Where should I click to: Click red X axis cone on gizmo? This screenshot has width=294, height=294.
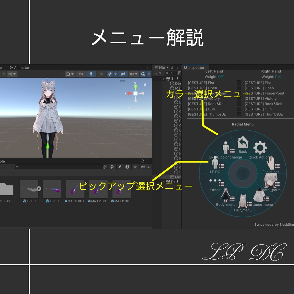(x=130, y=93)
